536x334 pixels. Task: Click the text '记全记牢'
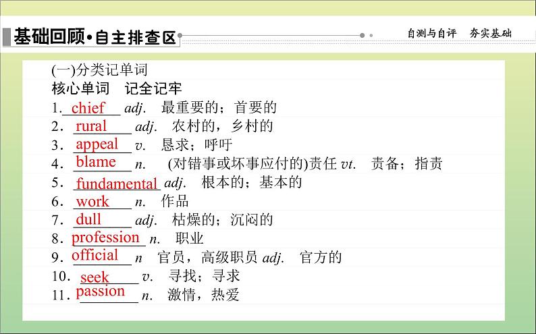[x=153, y=88]
